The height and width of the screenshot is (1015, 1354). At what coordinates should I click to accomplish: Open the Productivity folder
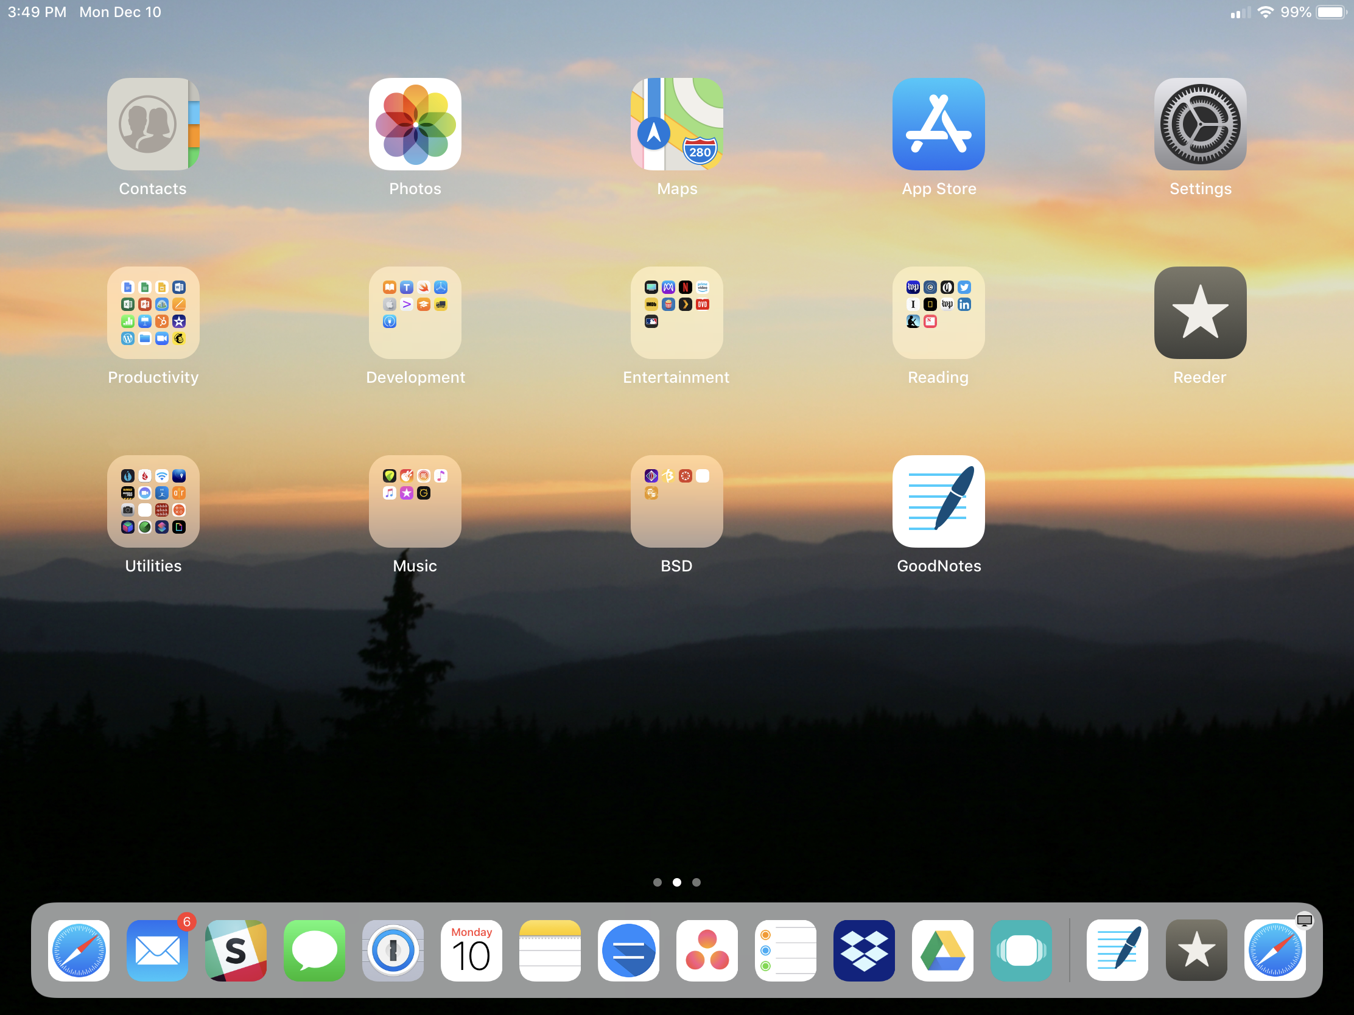click(153, 313)
